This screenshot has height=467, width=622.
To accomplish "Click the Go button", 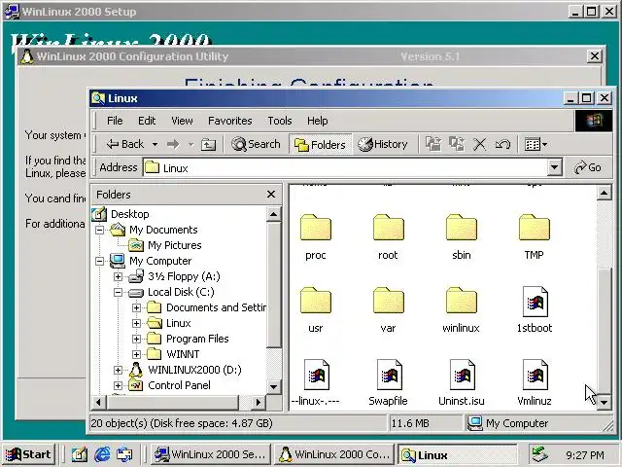I will click(x=588, y=167).
